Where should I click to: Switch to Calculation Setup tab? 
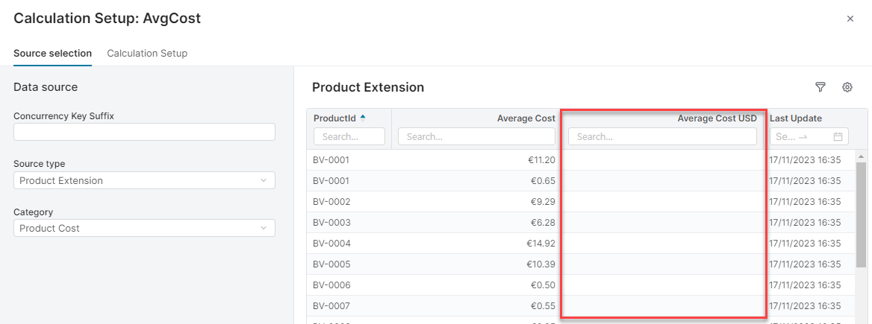click(147, 54)
